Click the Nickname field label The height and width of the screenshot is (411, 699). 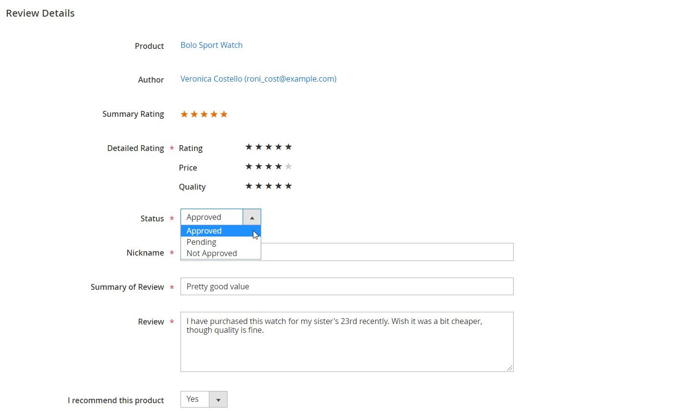pyautogui.click(x=145, y=253)
